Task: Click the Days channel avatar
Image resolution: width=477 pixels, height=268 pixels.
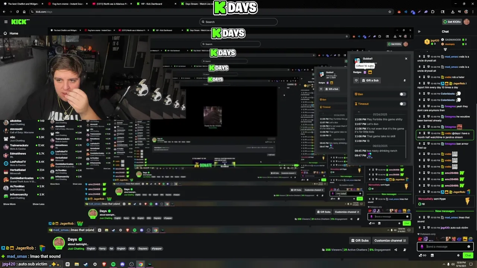Action: tap(59, 243)
